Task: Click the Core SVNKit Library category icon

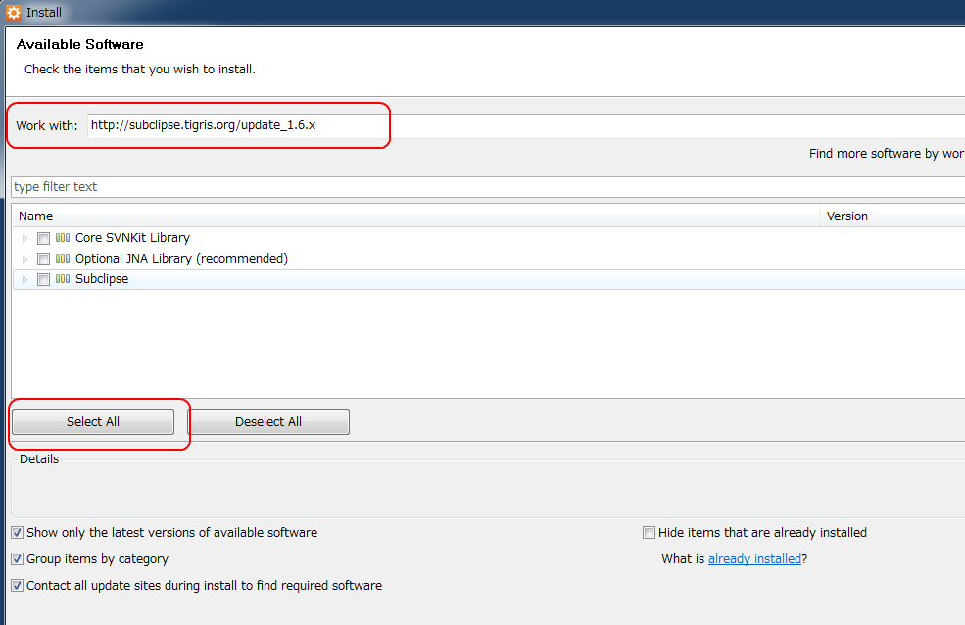Action: 62,237
